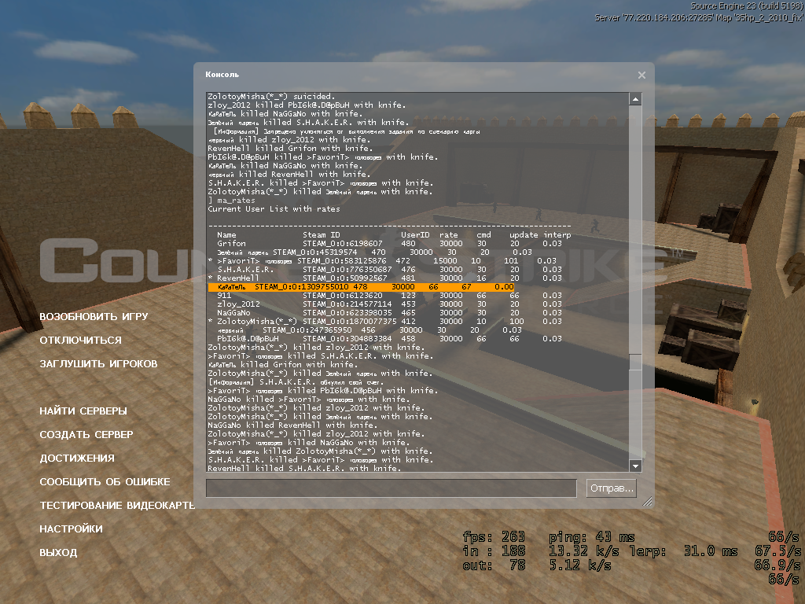Close the Консоль window
The height and width of the screenshot is (604, 805).
coord(641,75)
